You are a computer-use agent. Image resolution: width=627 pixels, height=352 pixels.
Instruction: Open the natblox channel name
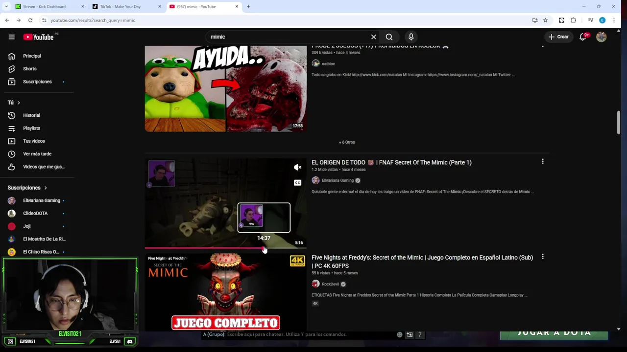pos(328,64)
